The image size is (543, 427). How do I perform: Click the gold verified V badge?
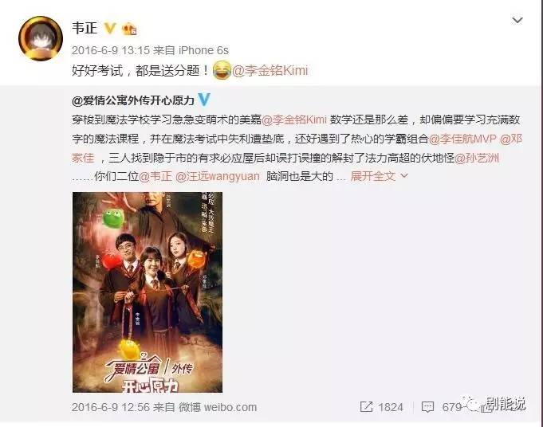[110, 28]
